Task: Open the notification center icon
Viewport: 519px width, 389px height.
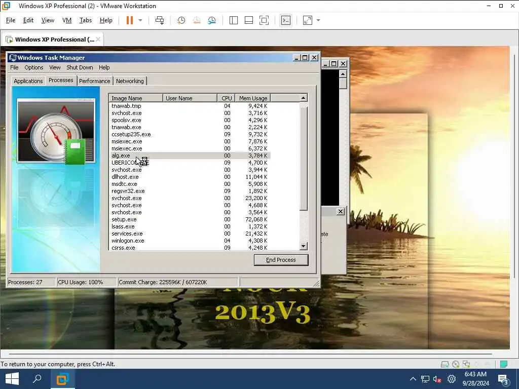Action: pos(503,379)
